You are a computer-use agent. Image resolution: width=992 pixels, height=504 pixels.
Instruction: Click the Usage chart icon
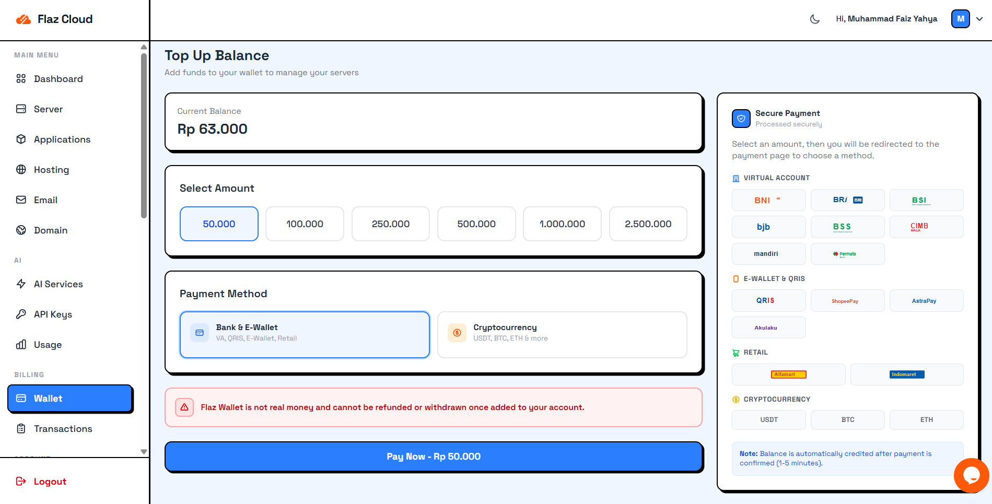pos(21,345)
